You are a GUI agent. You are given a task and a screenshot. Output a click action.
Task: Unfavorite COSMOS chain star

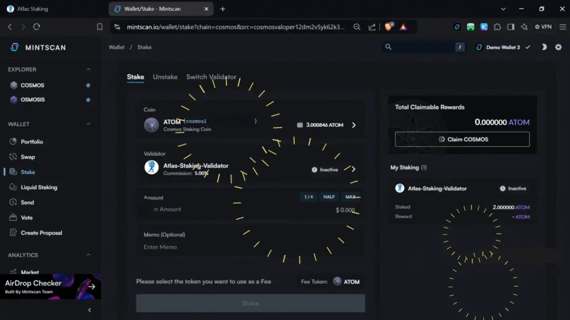(x=88, y=85)
